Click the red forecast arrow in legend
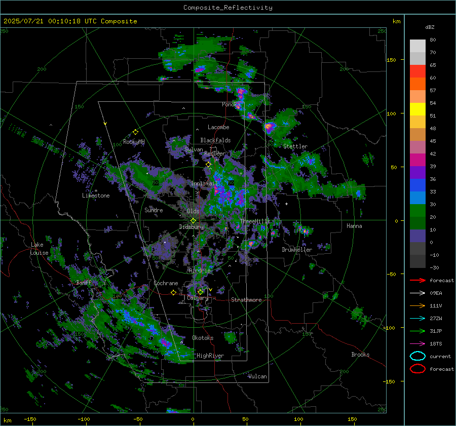The height and width of the screenshot is (426, 456). tap(417, 280)
